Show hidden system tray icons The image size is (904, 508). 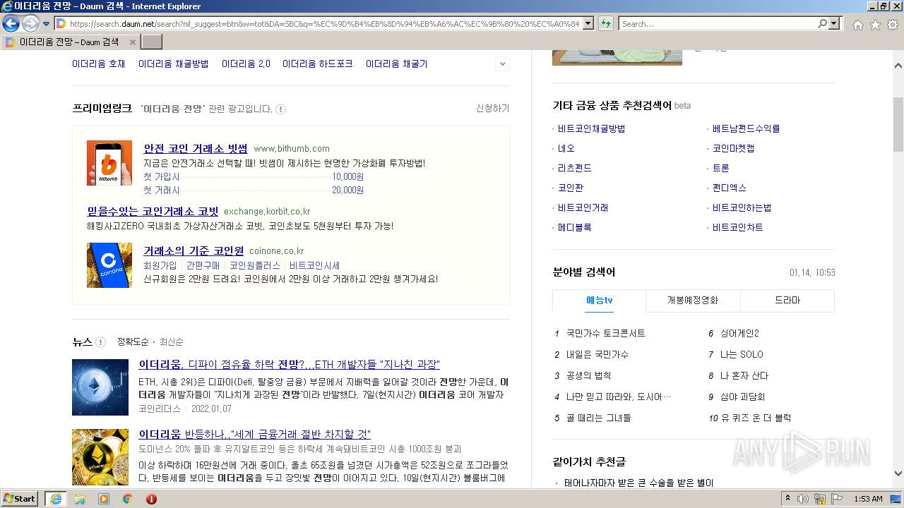click(788, 499)
